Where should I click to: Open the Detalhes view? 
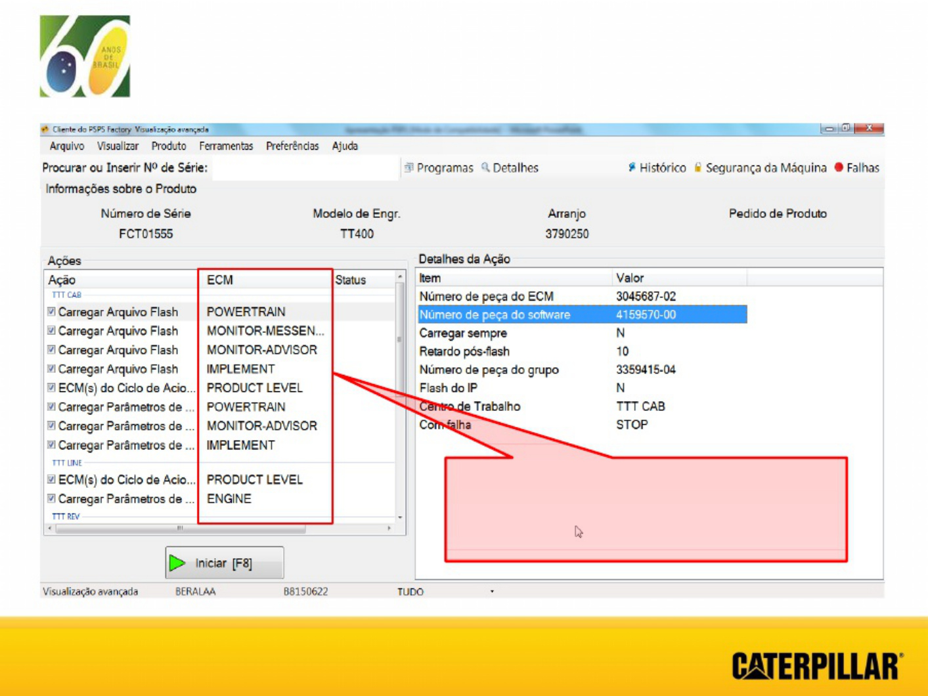pyautogui.click(x=510, y=168)
